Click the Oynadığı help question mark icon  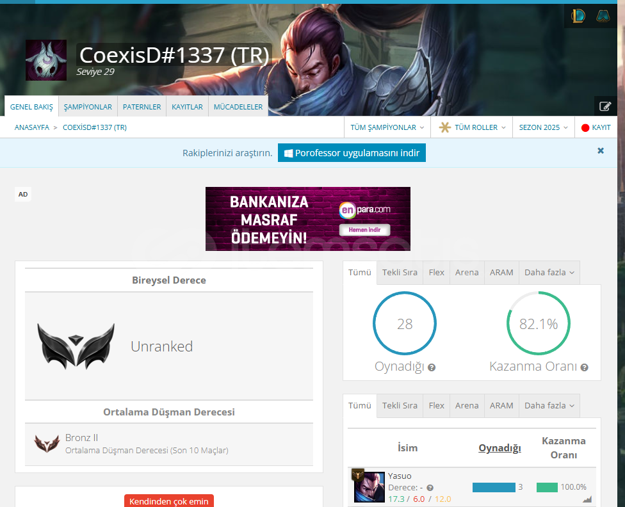[x=431, y=367]
